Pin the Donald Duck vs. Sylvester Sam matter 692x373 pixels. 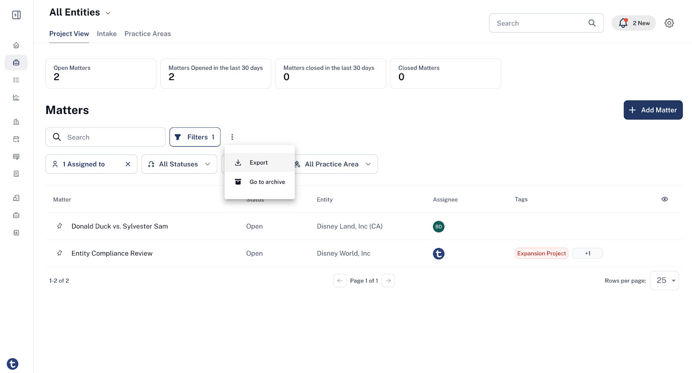(x=60, y=226)
